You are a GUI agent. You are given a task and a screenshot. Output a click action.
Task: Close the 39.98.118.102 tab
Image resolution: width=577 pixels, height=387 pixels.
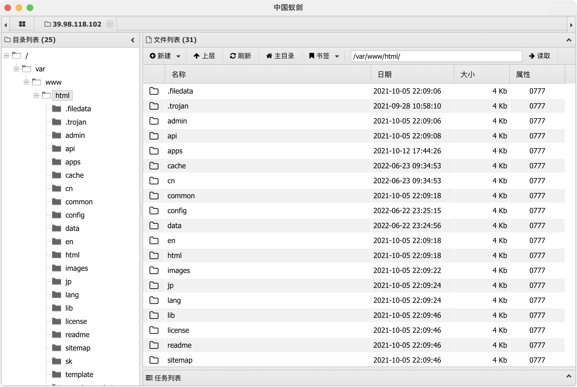click(110, 24)
